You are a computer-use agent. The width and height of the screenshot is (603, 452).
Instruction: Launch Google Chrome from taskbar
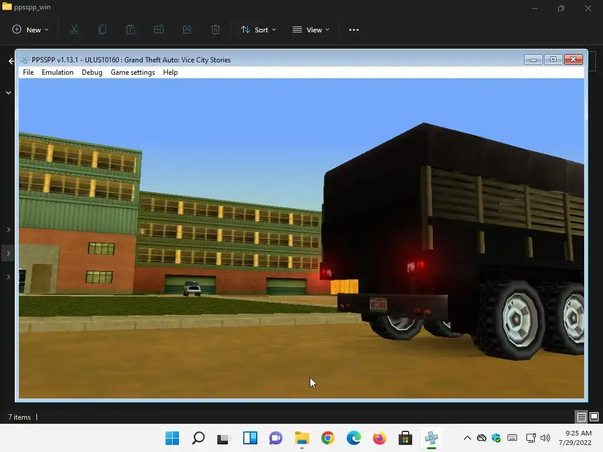(x=327, y=438)
